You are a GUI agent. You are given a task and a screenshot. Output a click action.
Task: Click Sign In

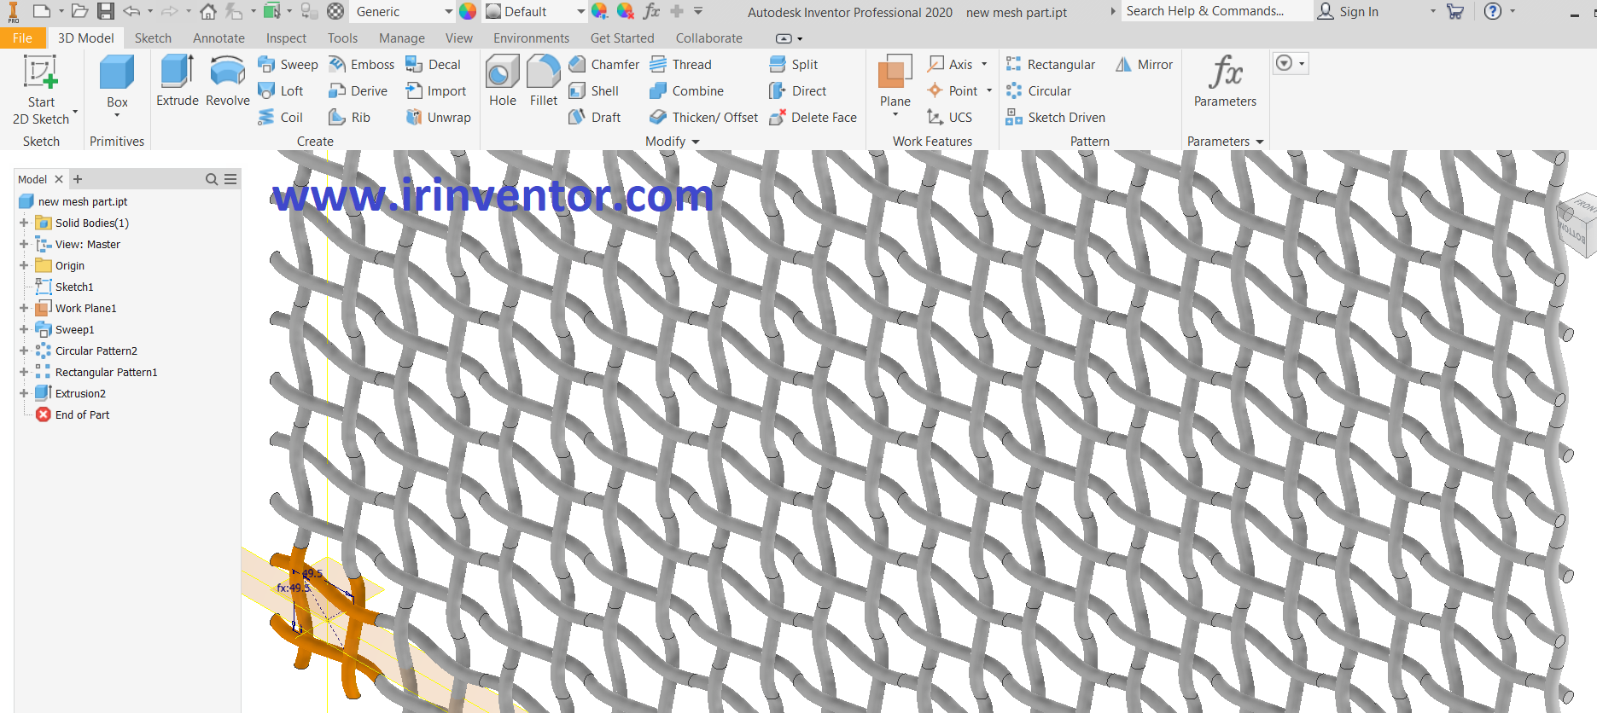pos(1348,11)
